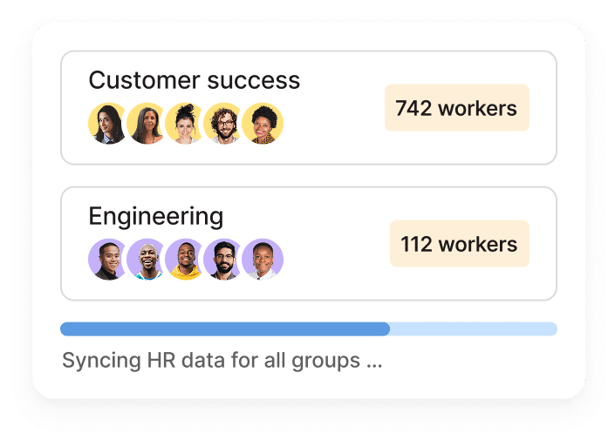Click the 742 workers badge
615x440 pixels.
click(456, 108)
